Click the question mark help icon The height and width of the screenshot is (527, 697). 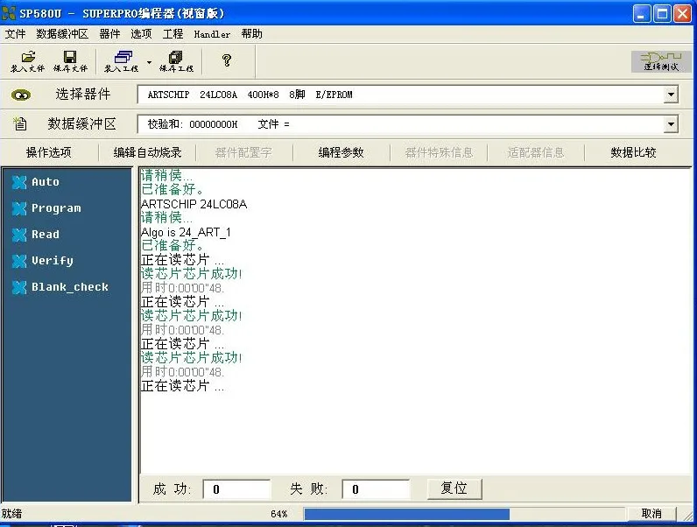click(227, 60)
